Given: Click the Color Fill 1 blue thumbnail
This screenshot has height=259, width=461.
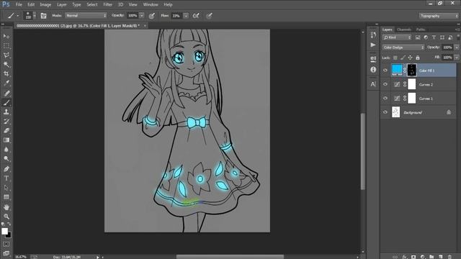Looking at the screenshot, I should tap(397, 71).
